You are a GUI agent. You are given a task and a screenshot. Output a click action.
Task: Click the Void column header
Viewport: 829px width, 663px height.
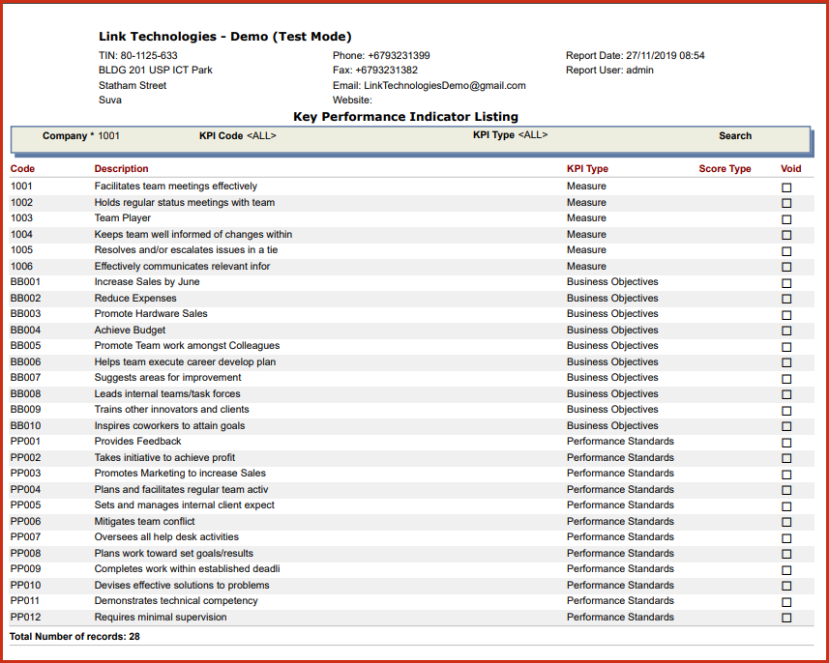point(791,168)
